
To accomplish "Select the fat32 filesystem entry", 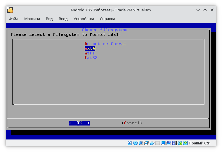I will click(x=91, y=58).
